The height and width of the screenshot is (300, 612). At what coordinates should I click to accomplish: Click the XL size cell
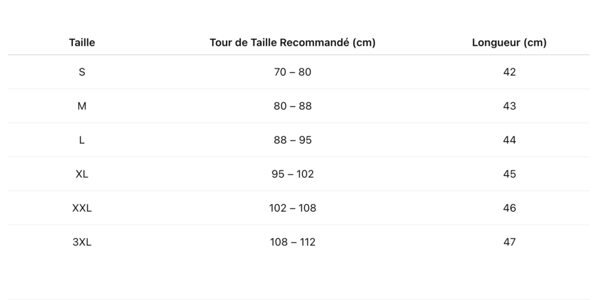click(82, 174)
